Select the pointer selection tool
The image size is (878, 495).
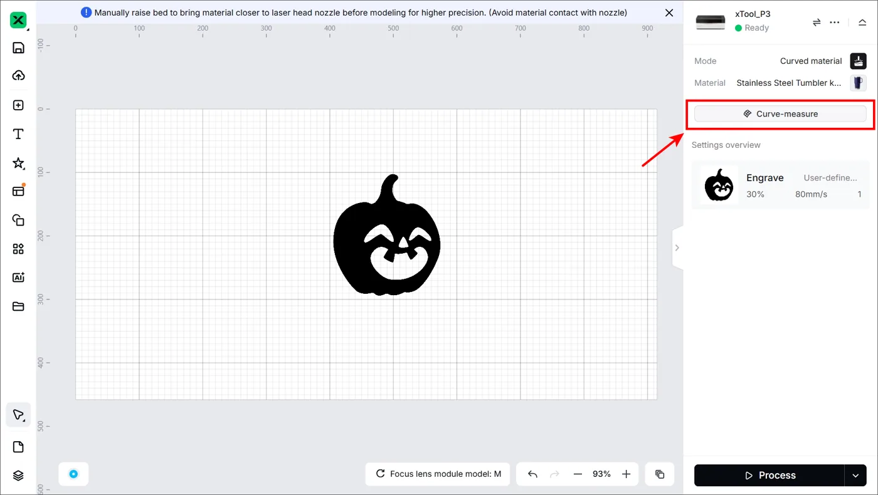pos(18,415)
